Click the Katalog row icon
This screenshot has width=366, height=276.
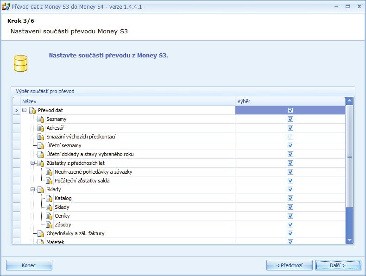49,198
